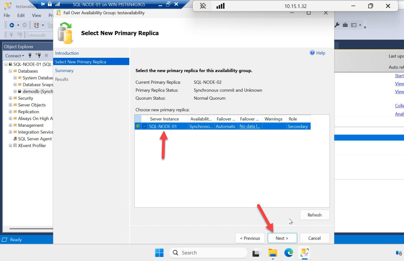The image size is (404, 261).
Task: Open the Edit menu
Action: tap(21, 15)
